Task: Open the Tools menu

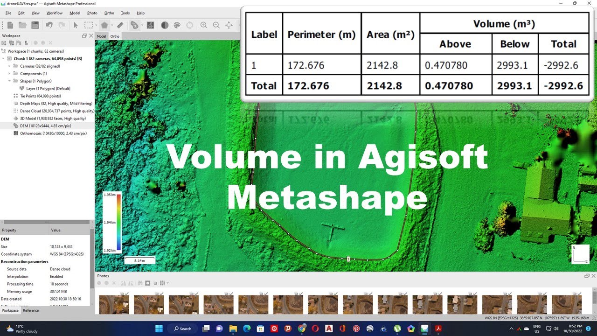Action: point(125,13)
